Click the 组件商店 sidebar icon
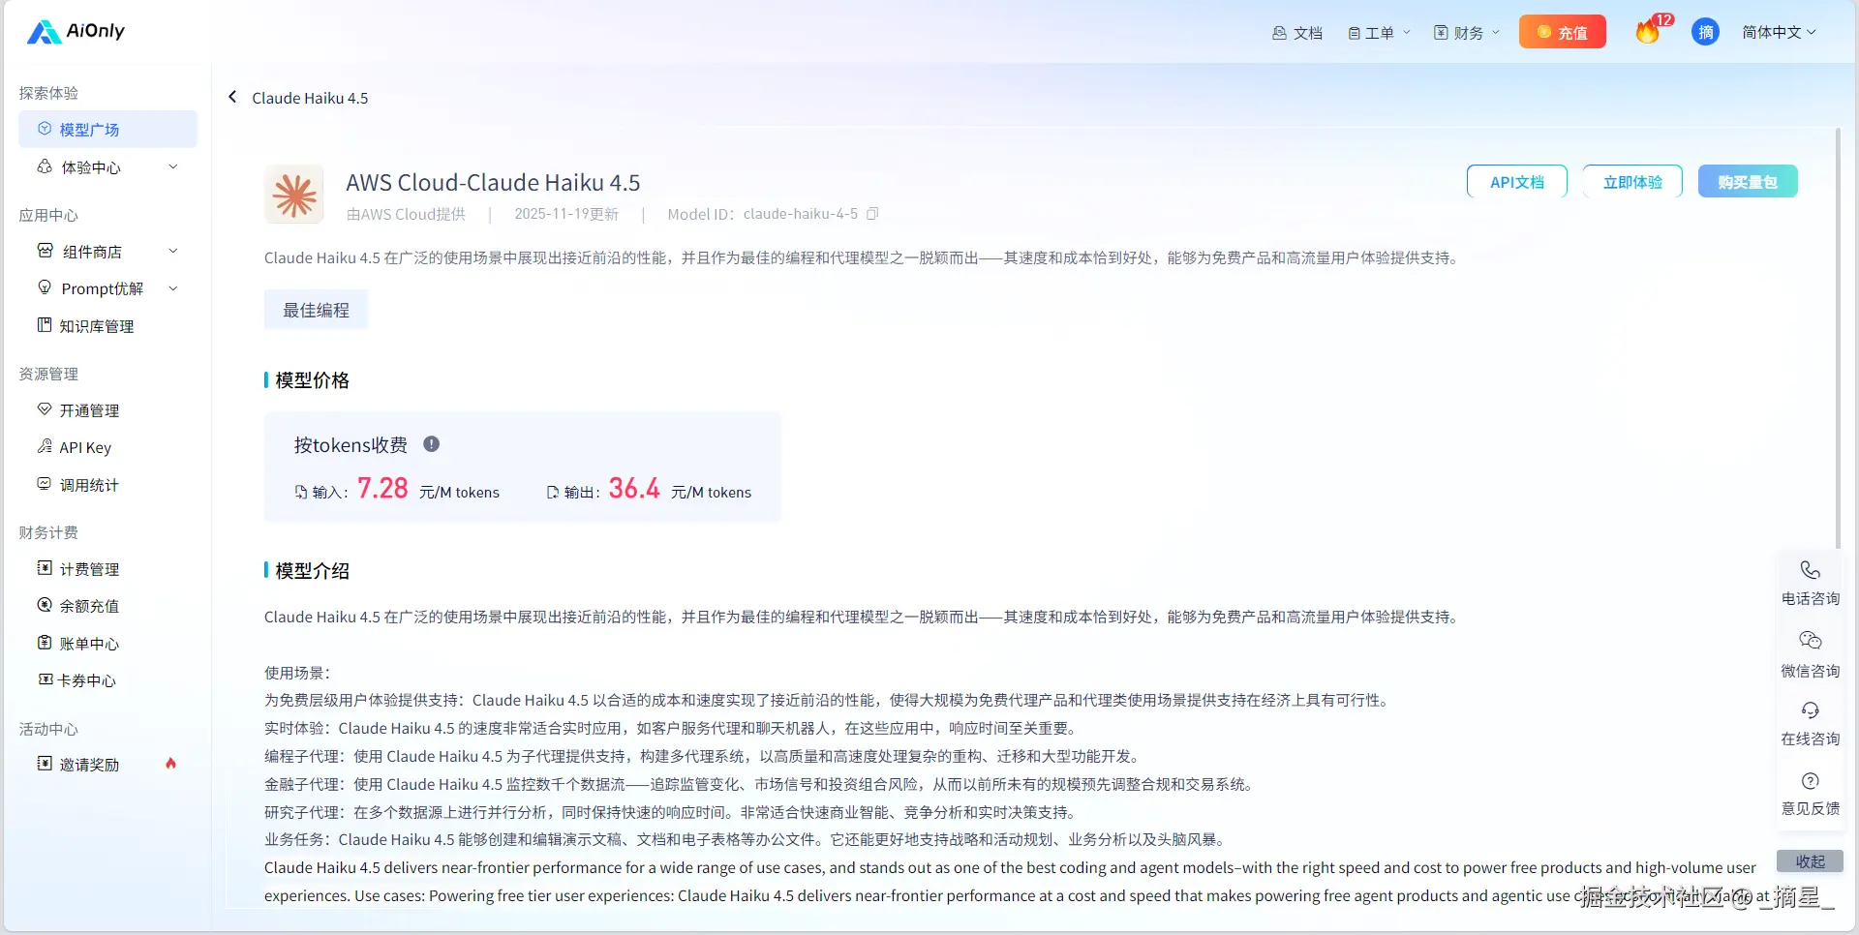 click(x=45, y=251)
